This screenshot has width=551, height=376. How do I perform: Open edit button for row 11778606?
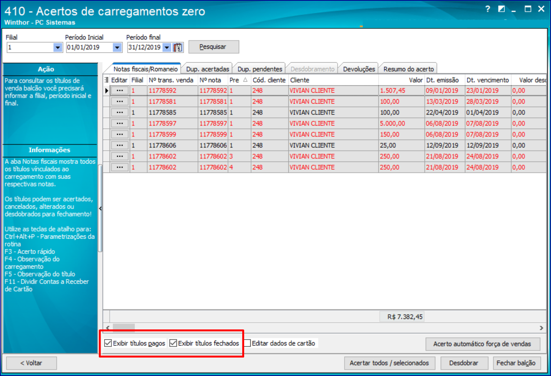[120, 145]
